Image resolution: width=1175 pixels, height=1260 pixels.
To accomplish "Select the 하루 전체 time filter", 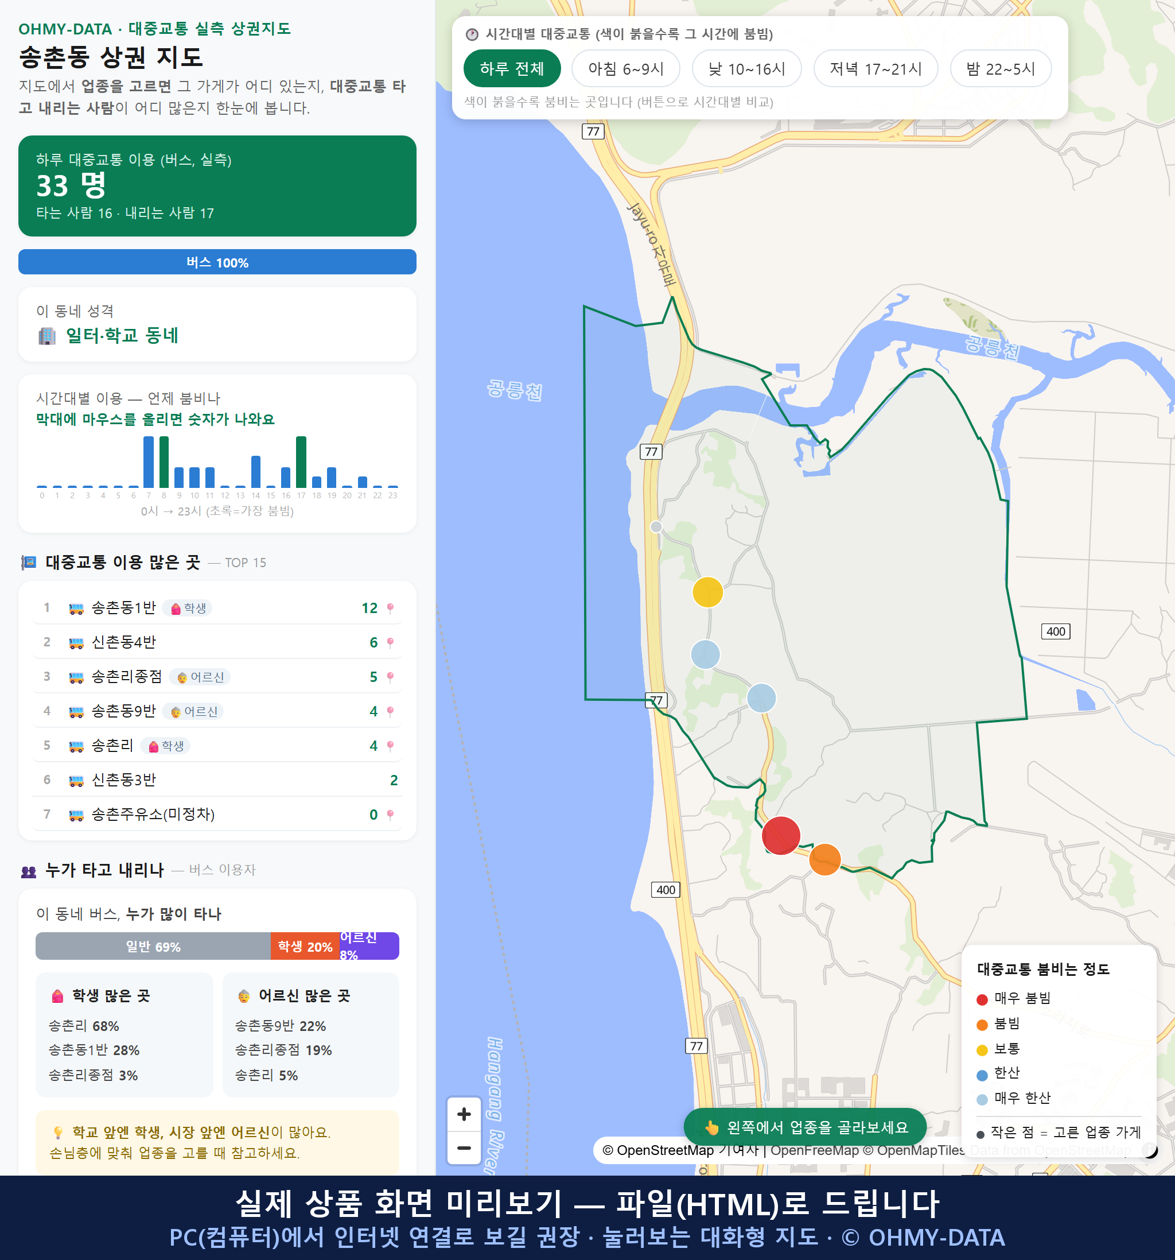I will (x=512, y=68).
